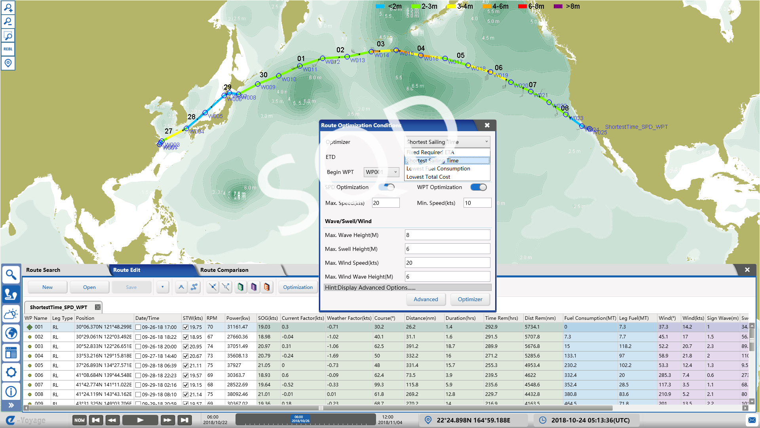Uncheck STW checkbox for waypoint 004
Image resolution: width=760 pixels, height=428 pixels.
186,356
